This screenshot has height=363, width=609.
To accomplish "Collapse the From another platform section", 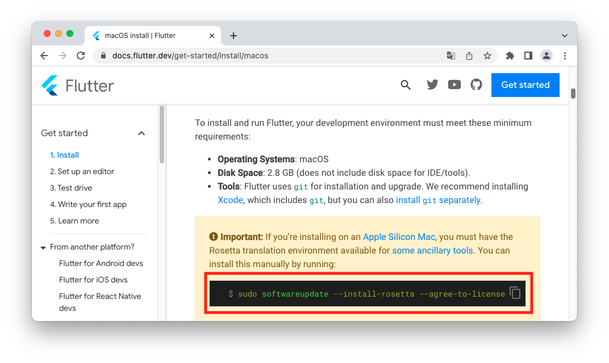I will click(x=43, y=247).
